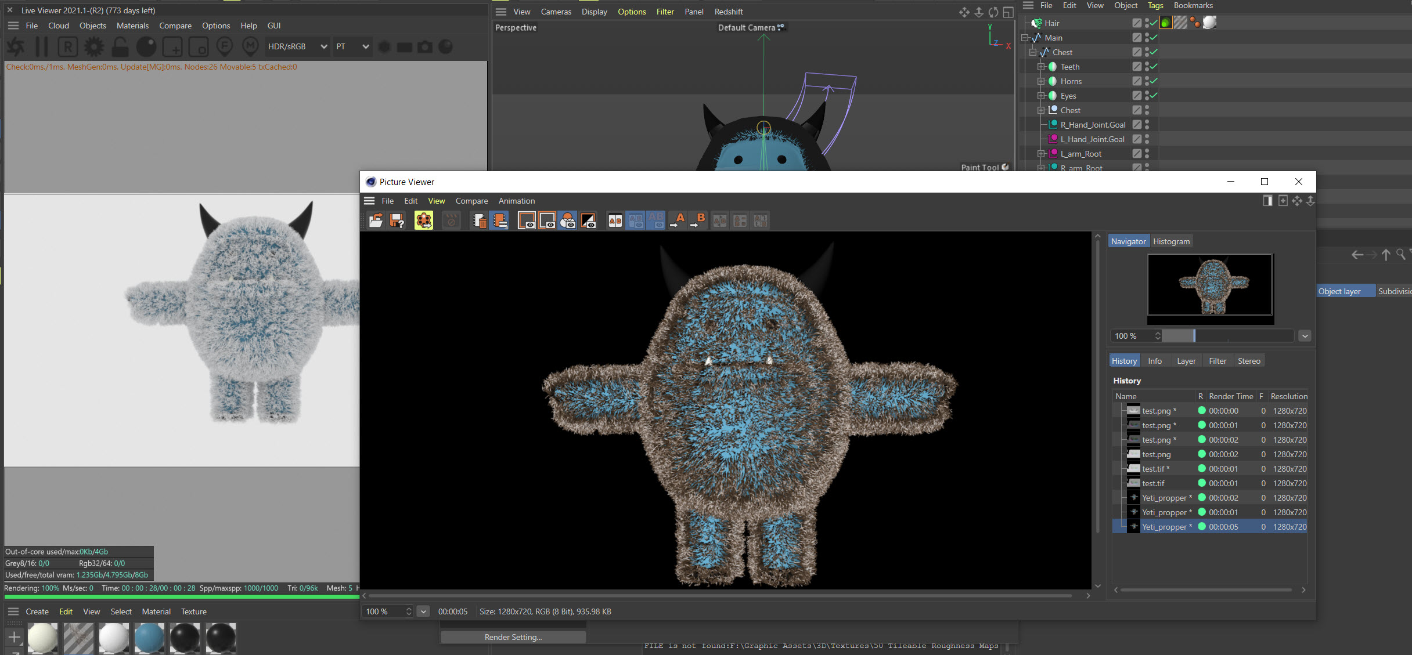Click the Render Setting... button
Image resolution: width=1412 pixels, height=655 pixels.
point(513,637)
